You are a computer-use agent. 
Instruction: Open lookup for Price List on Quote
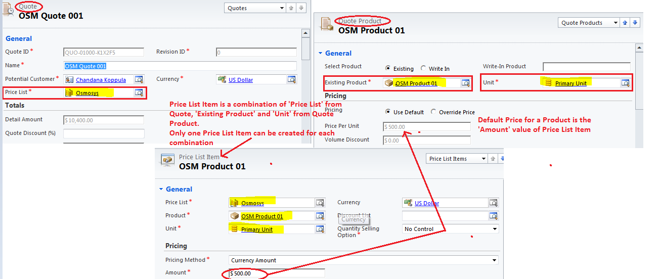pyautogui.click(x=139, y=92)
